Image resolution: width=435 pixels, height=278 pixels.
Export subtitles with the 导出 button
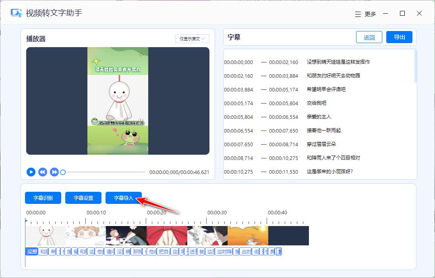point(399,37)
